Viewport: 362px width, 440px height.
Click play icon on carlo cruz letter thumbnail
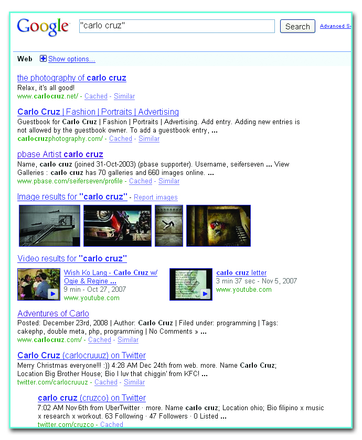205,294
